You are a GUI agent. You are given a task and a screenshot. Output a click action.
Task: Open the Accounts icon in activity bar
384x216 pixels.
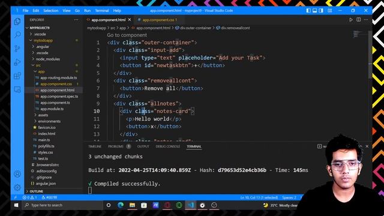pos(17,174)
